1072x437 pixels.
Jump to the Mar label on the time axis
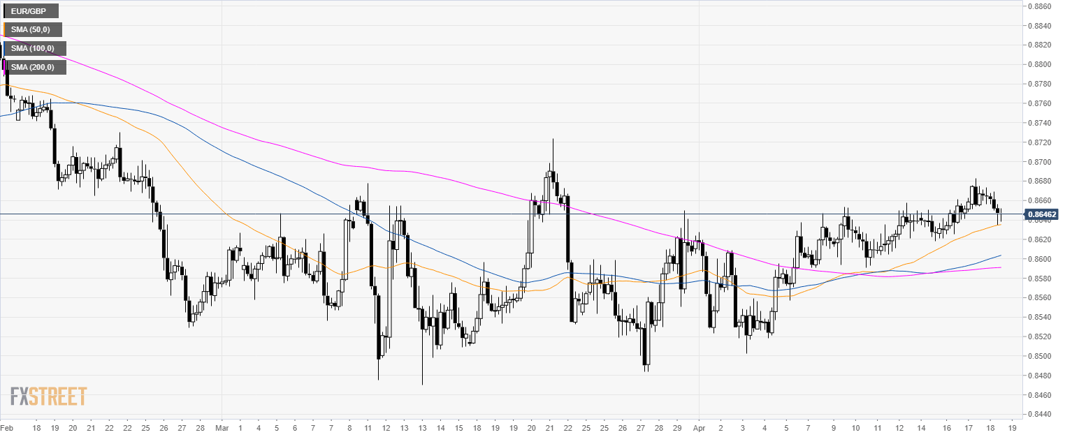[222, 426]
